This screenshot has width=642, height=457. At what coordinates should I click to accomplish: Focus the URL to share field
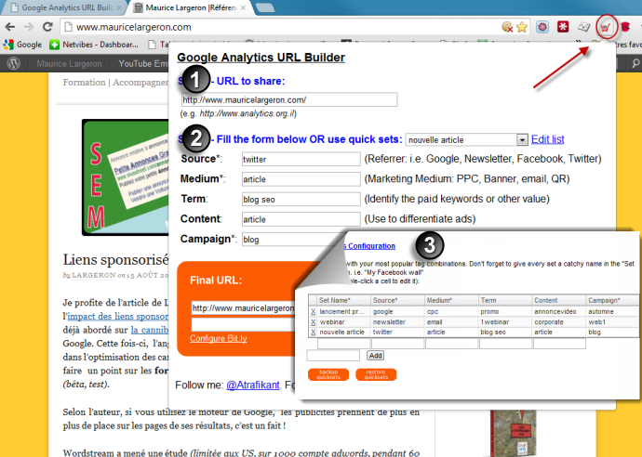point(289,99)
